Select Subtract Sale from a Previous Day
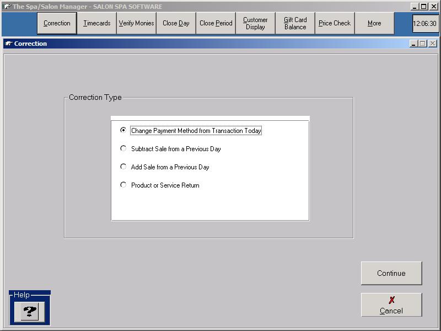The width and height of the screenshot is (441, 331). coord(123,149)
